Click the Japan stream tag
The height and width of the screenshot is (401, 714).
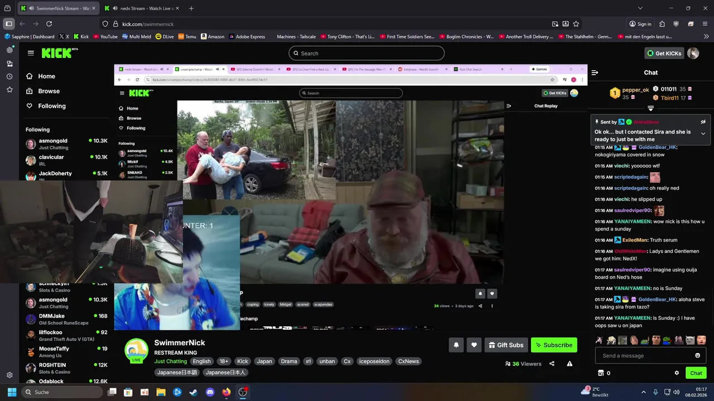click(264, 361)
